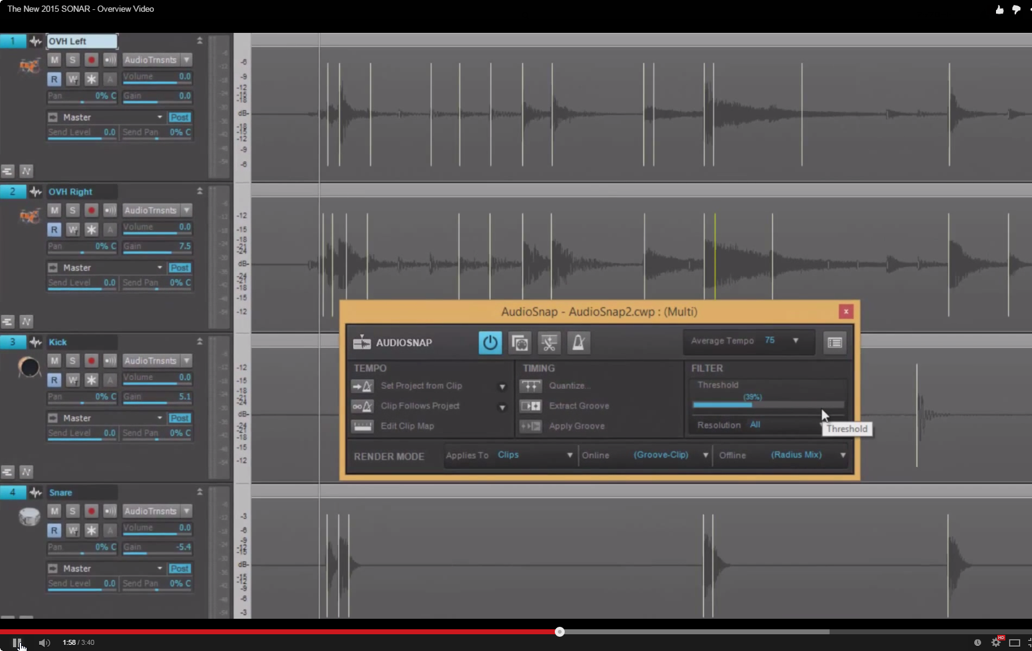Adjust OVH Right Gain slider

[x=157, y=247]
